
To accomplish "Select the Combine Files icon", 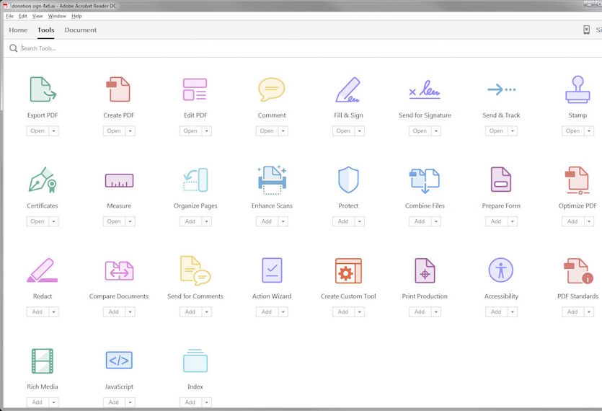I will 424,180.
